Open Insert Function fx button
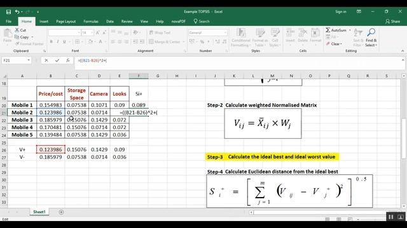Viewport: 407px width, 228px height. (x=68, y=61)
